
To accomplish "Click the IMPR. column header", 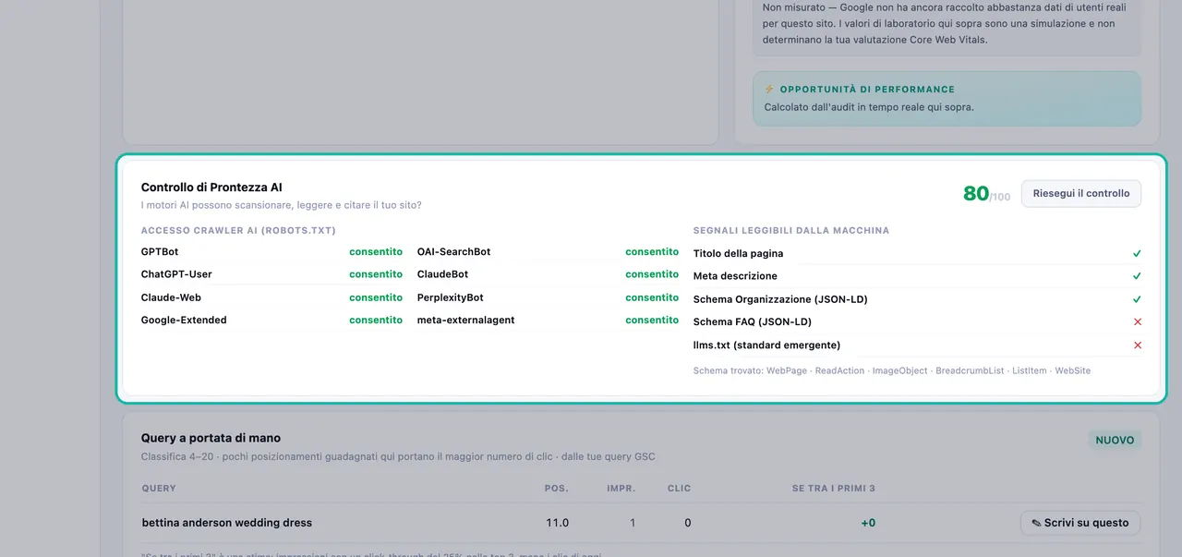I will click(621, 489).
